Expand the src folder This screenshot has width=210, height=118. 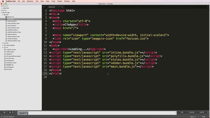(3, 48)
